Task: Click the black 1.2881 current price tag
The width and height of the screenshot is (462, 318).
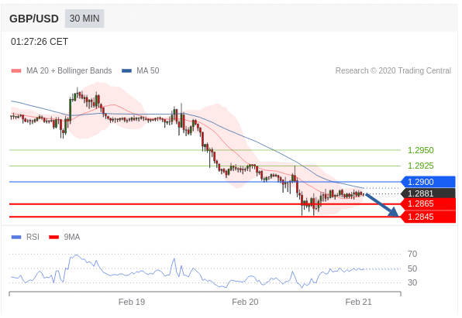Action: coord(429,193)
